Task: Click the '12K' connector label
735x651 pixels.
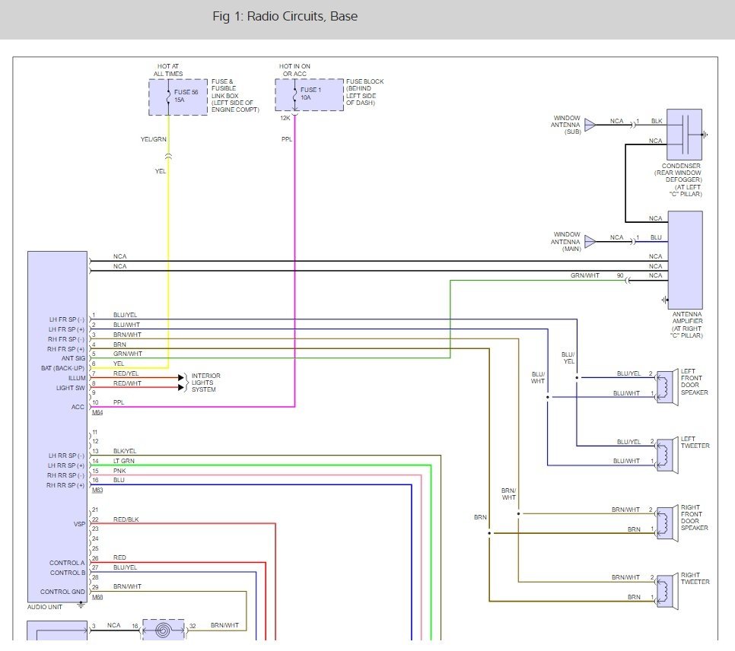Action: [x=285, y=118]
